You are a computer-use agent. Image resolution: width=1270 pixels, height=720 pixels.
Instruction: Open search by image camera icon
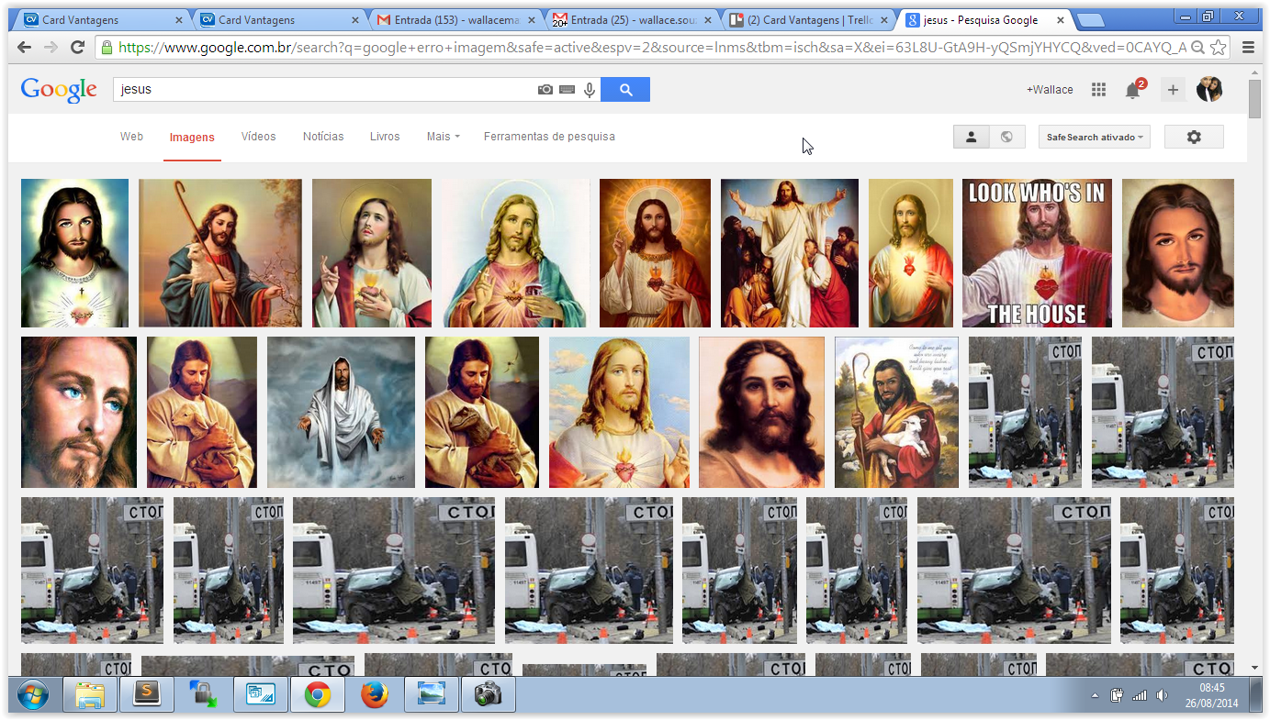click(545, 89)
